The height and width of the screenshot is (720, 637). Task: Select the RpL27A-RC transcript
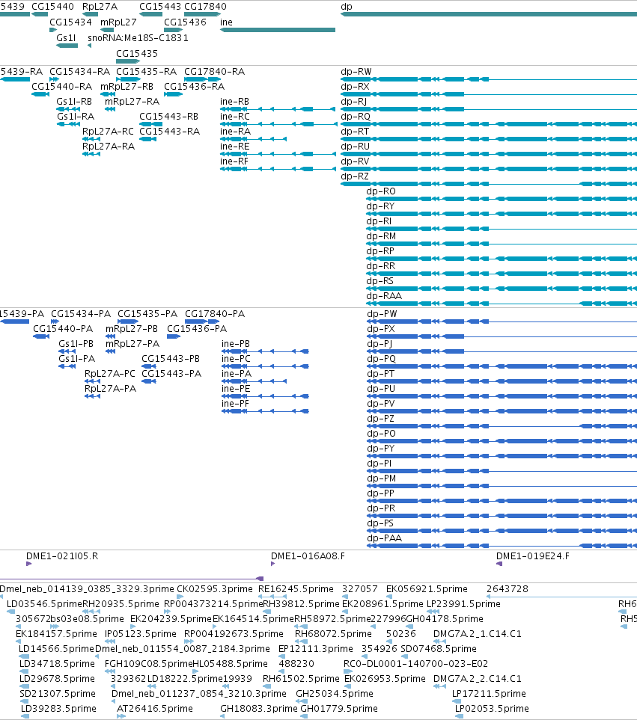(x=91, y=139)
